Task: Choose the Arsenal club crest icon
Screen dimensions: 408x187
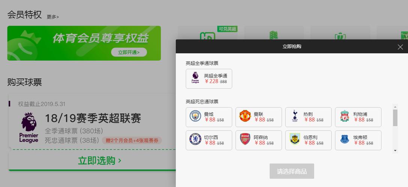Action: (245, 139)
